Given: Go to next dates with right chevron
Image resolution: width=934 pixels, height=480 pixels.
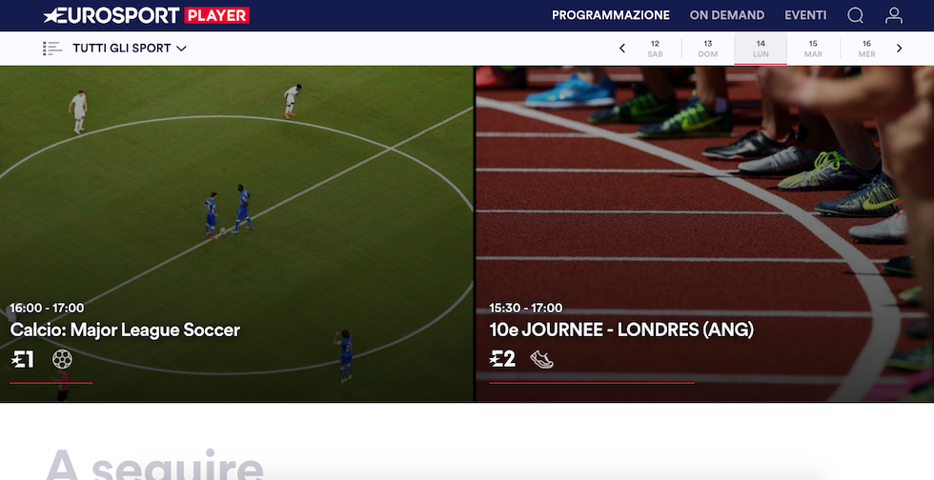Looking at the screenshot, I should pyautogui.click(x=900, y=49).
